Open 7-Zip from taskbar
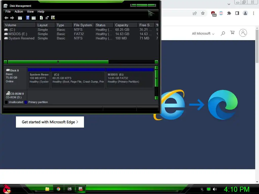This screenshot has height=194, width=259. point(70,189)
